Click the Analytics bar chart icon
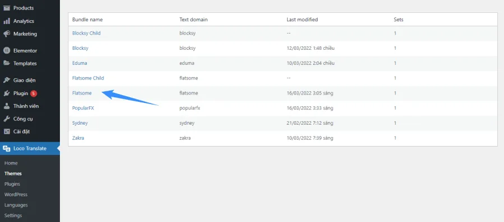The image size is (504, 222). [x=6, y=21]
